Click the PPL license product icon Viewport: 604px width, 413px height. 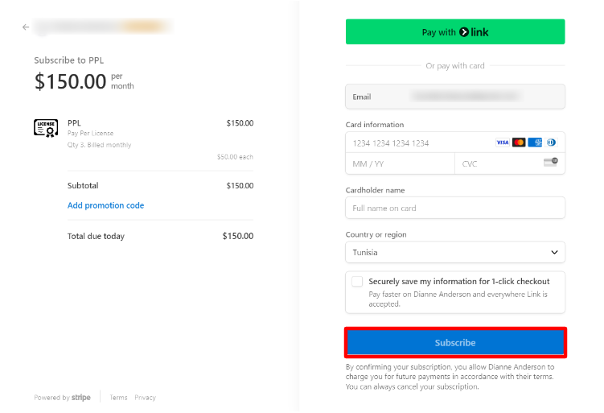tap(46, 127)
